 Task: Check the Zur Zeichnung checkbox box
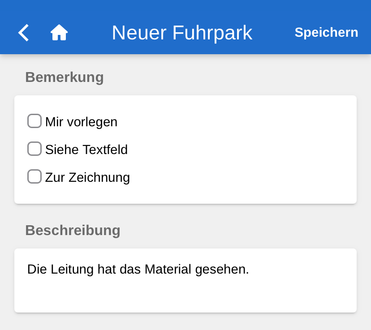coord(35,176)
